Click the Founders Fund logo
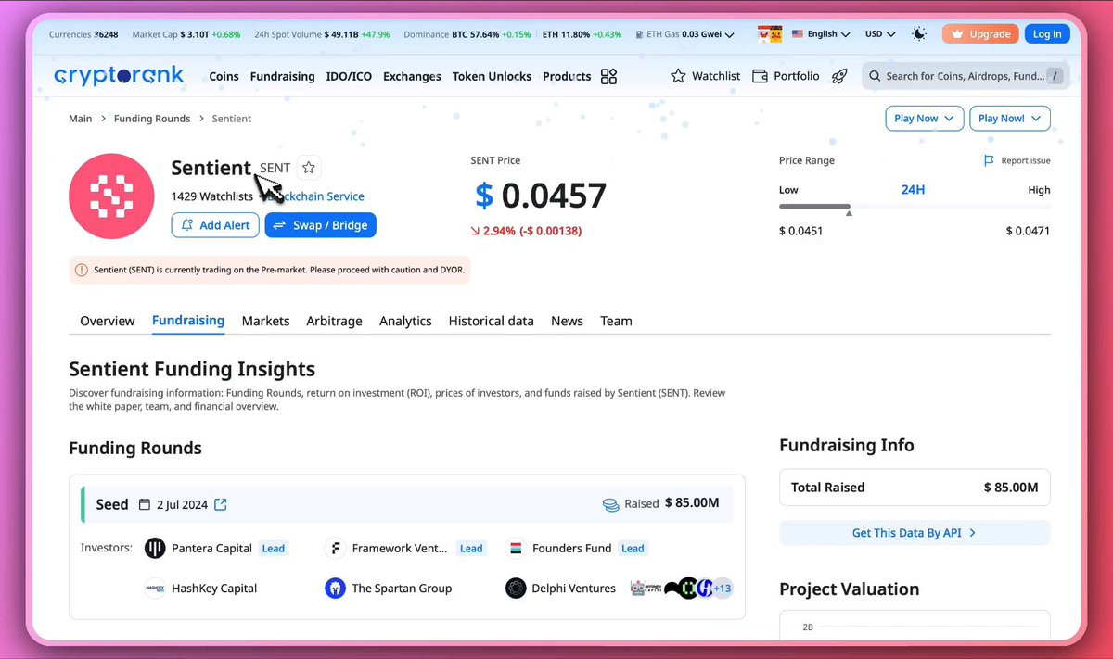Viewport: 1113px width, 659px height. click(x=516, y=548)
